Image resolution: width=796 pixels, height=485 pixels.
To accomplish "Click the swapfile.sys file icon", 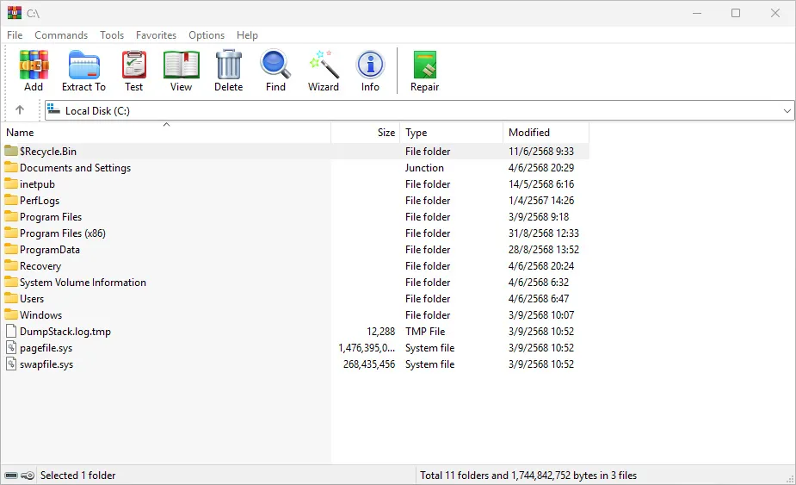I will (11, 364).
